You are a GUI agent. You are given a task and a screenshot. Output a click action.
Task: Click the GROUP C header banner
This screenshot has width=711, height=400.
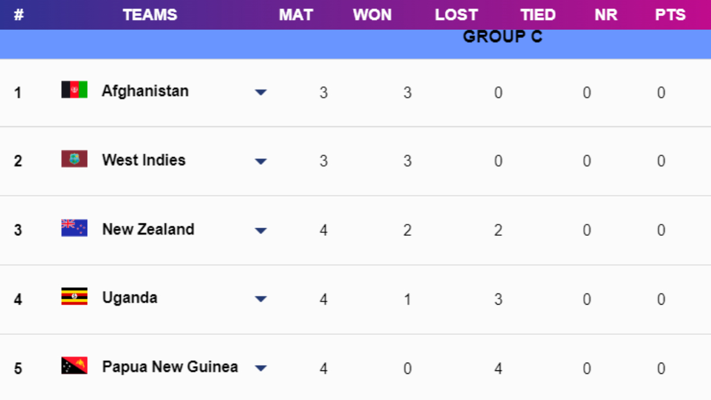(502, 36)
